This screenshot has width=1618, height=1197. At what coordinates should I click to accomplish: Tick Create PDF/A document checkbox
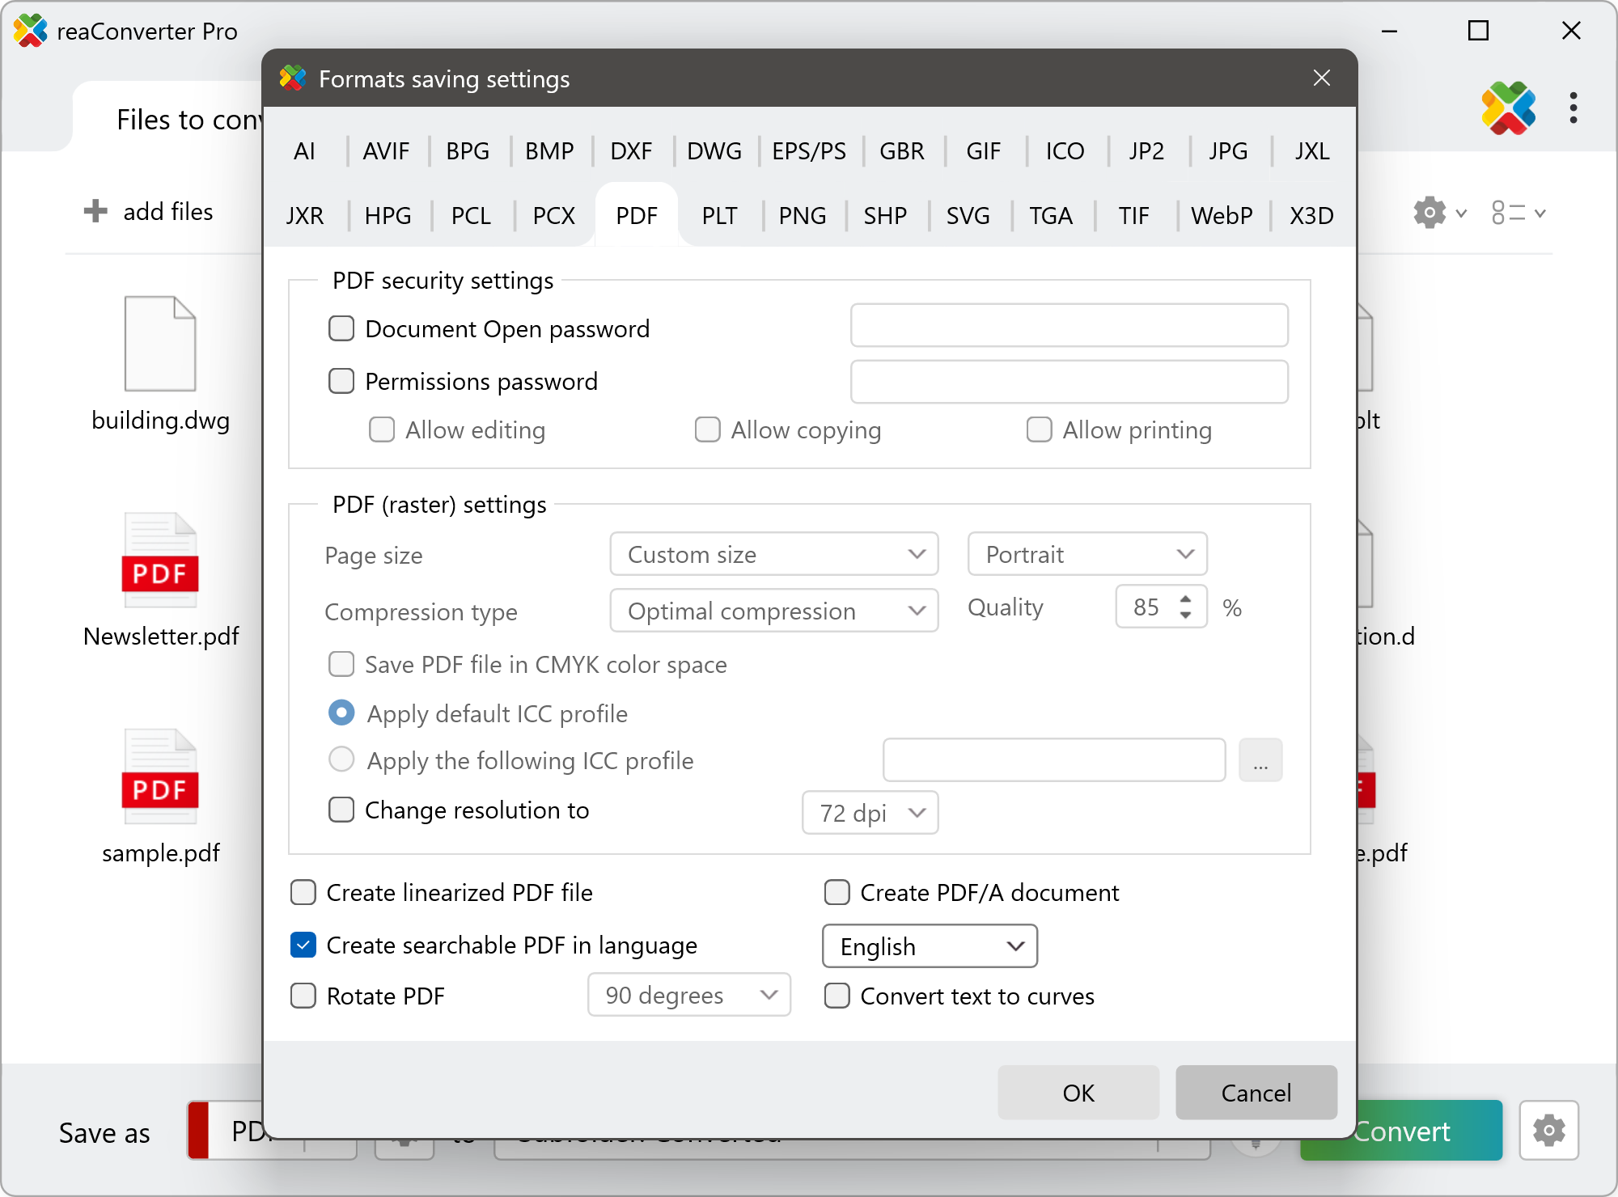[837, 893]
